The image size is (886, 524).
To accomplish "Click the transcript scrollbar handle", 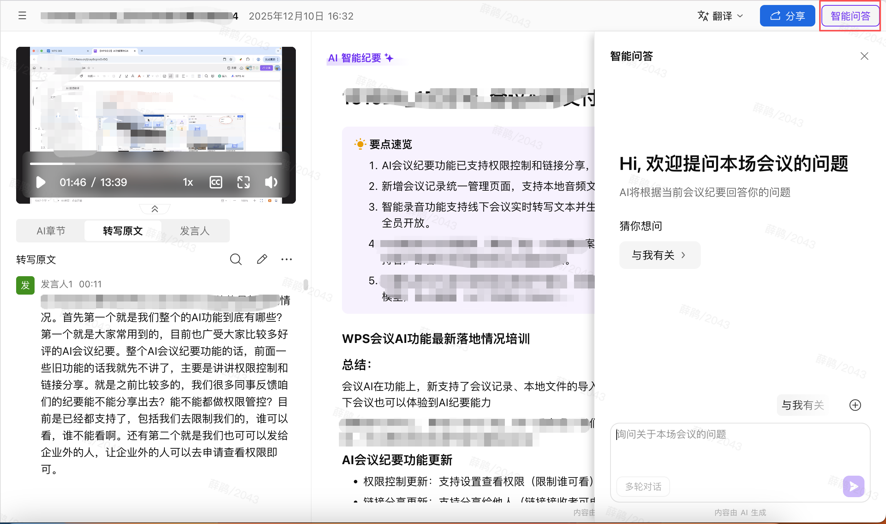I will pyautogui.click(x=306, y=284).
